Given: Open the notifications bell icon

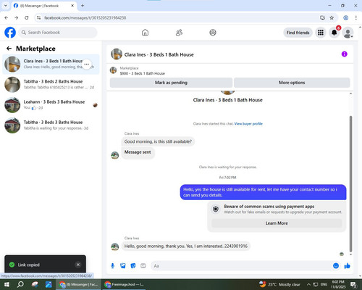Looking at the screenshot, I should point(334,33).
